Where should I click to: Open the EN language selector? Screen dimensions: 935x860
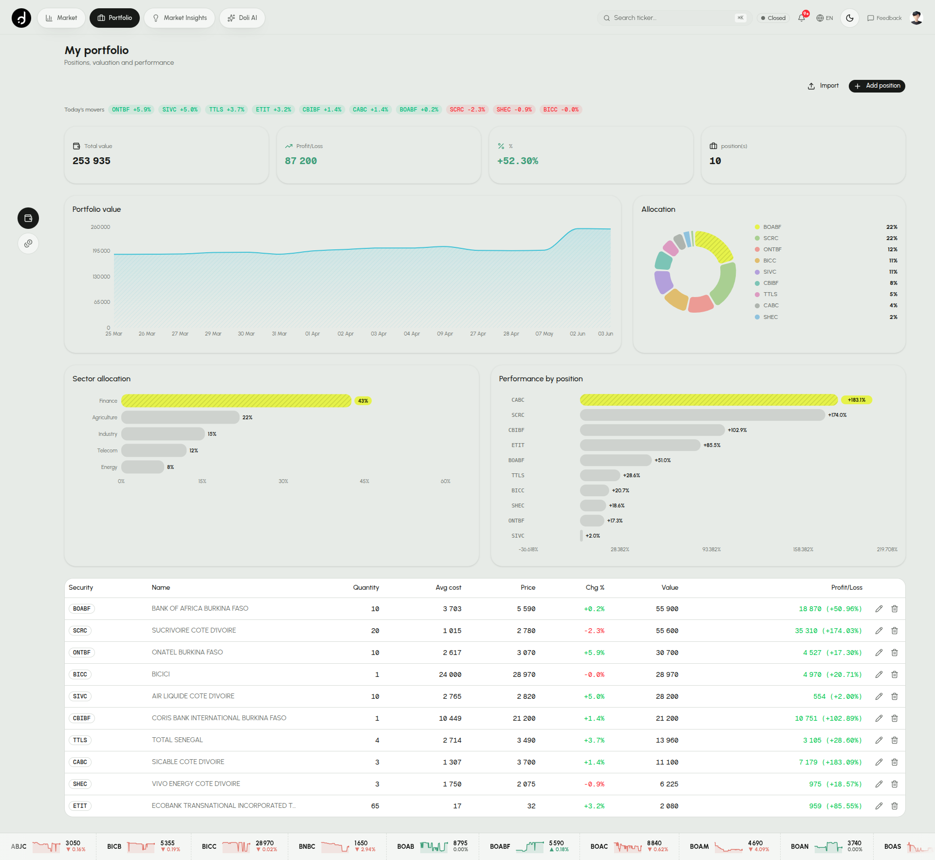[x=824, y=18]
